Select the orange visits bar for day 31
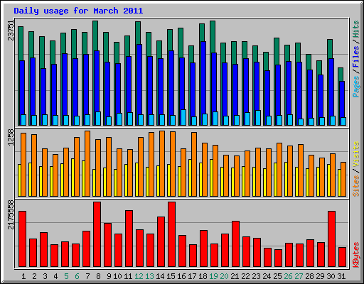Image resolution: width=364 pixels, height=284 pixels. pyautogui.click(x=343, y=180)
